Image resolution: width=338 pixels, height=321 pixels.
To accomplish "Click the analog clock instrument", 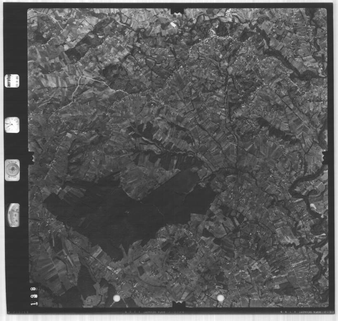I will pyautogui.click(x=12, y=125).
